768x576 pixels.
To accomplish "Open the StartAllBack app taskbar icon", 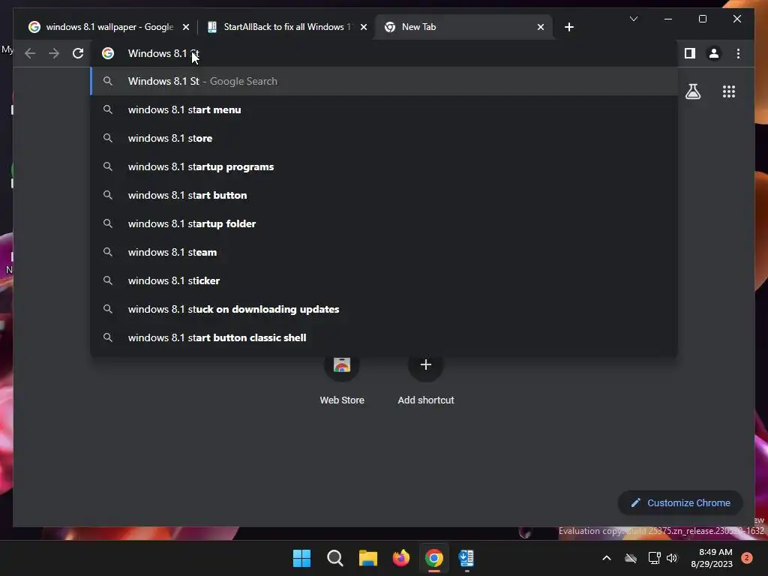I will (466, 558).
